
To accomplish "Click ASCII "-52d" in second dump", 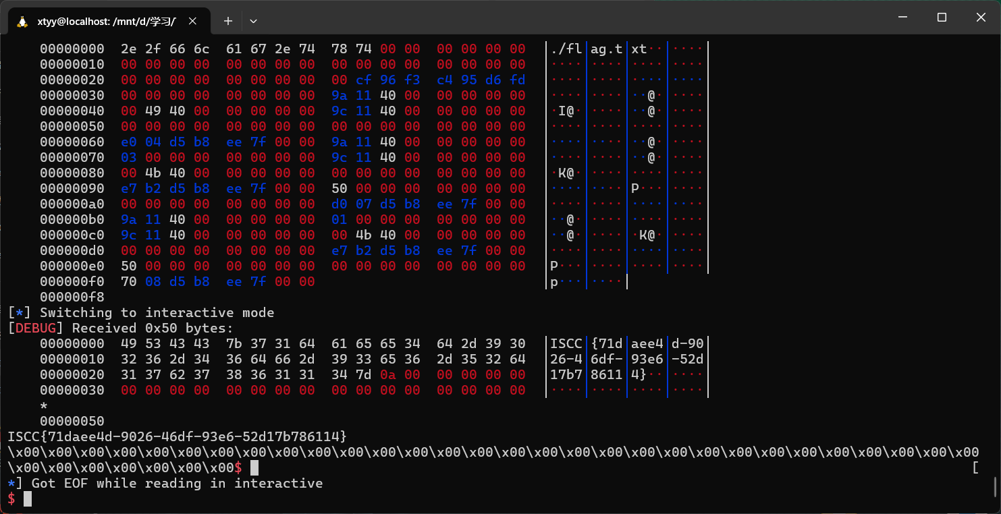I will point(688,360).
